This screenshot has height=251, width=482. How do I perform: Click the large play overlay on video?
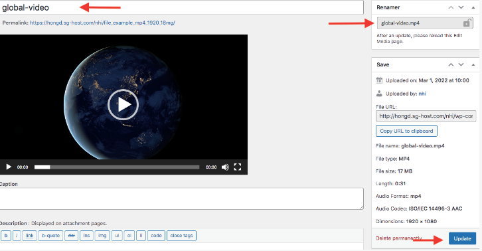[123, 105]
